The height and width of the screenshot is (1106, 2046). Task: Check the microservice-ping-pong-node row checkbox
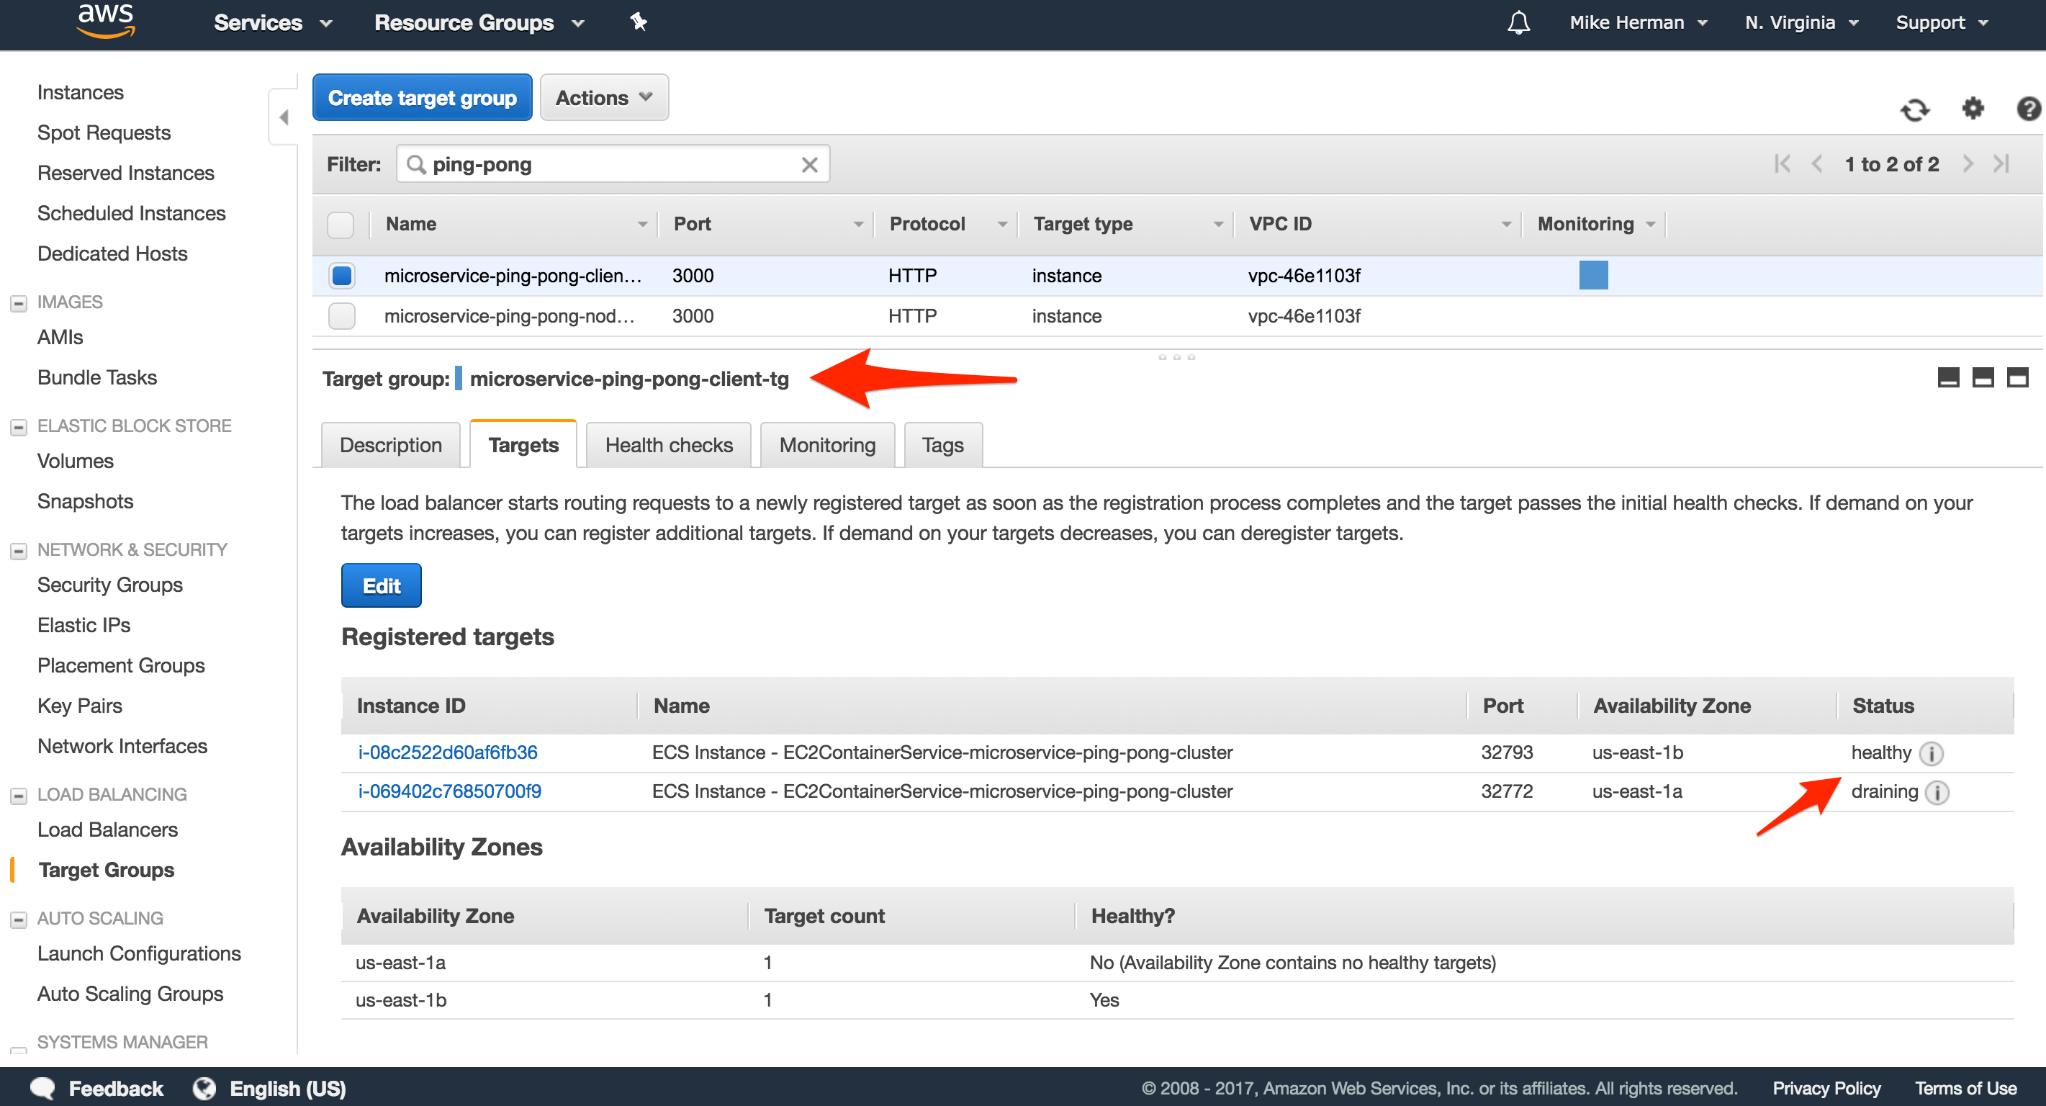click(x=341, y=316)
